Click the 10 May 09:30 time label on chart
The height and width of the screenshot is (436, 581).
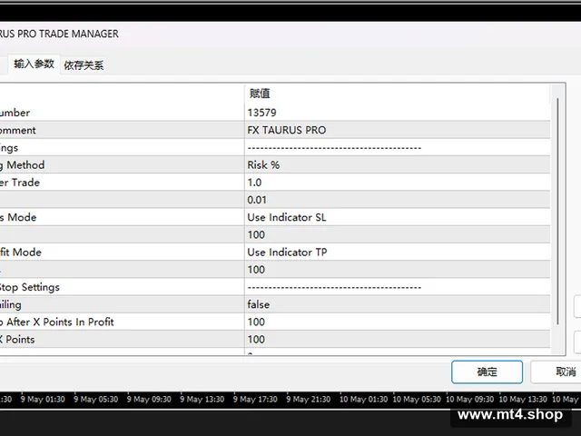(470, 400)
